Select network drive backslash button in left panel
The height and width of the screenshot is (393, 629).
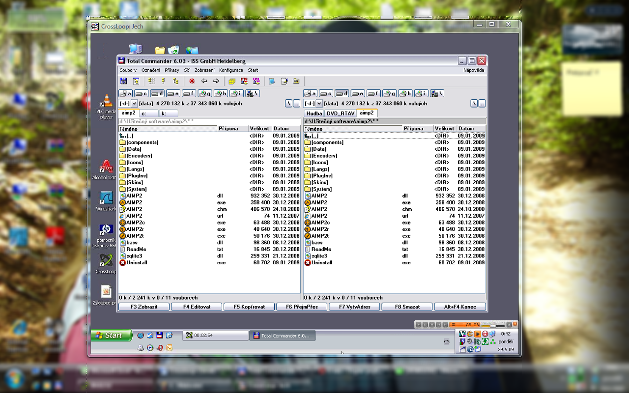[253, 93]
